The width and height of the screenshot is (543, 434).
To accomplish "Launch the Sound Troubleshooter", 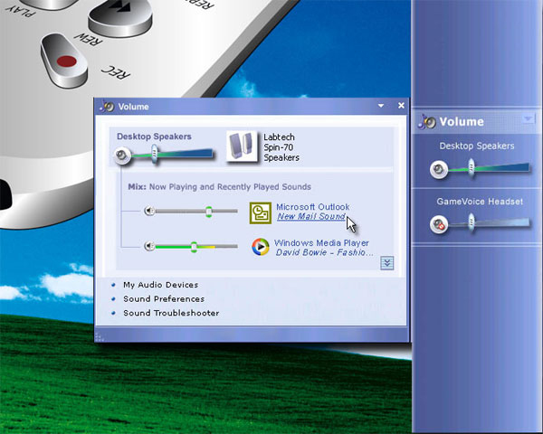I will (171, 313).
